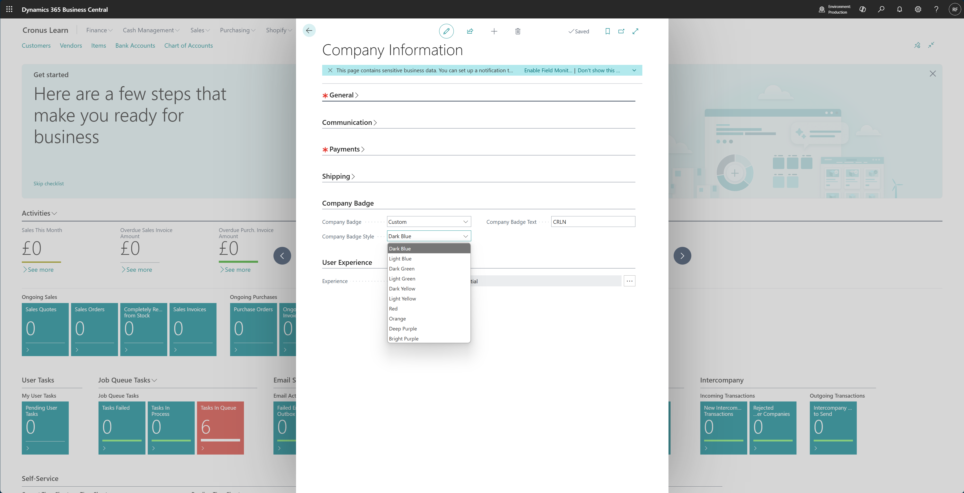Click the back arrow button
The width and height of the screenshot is (964, 493).
tap(309, 31)
